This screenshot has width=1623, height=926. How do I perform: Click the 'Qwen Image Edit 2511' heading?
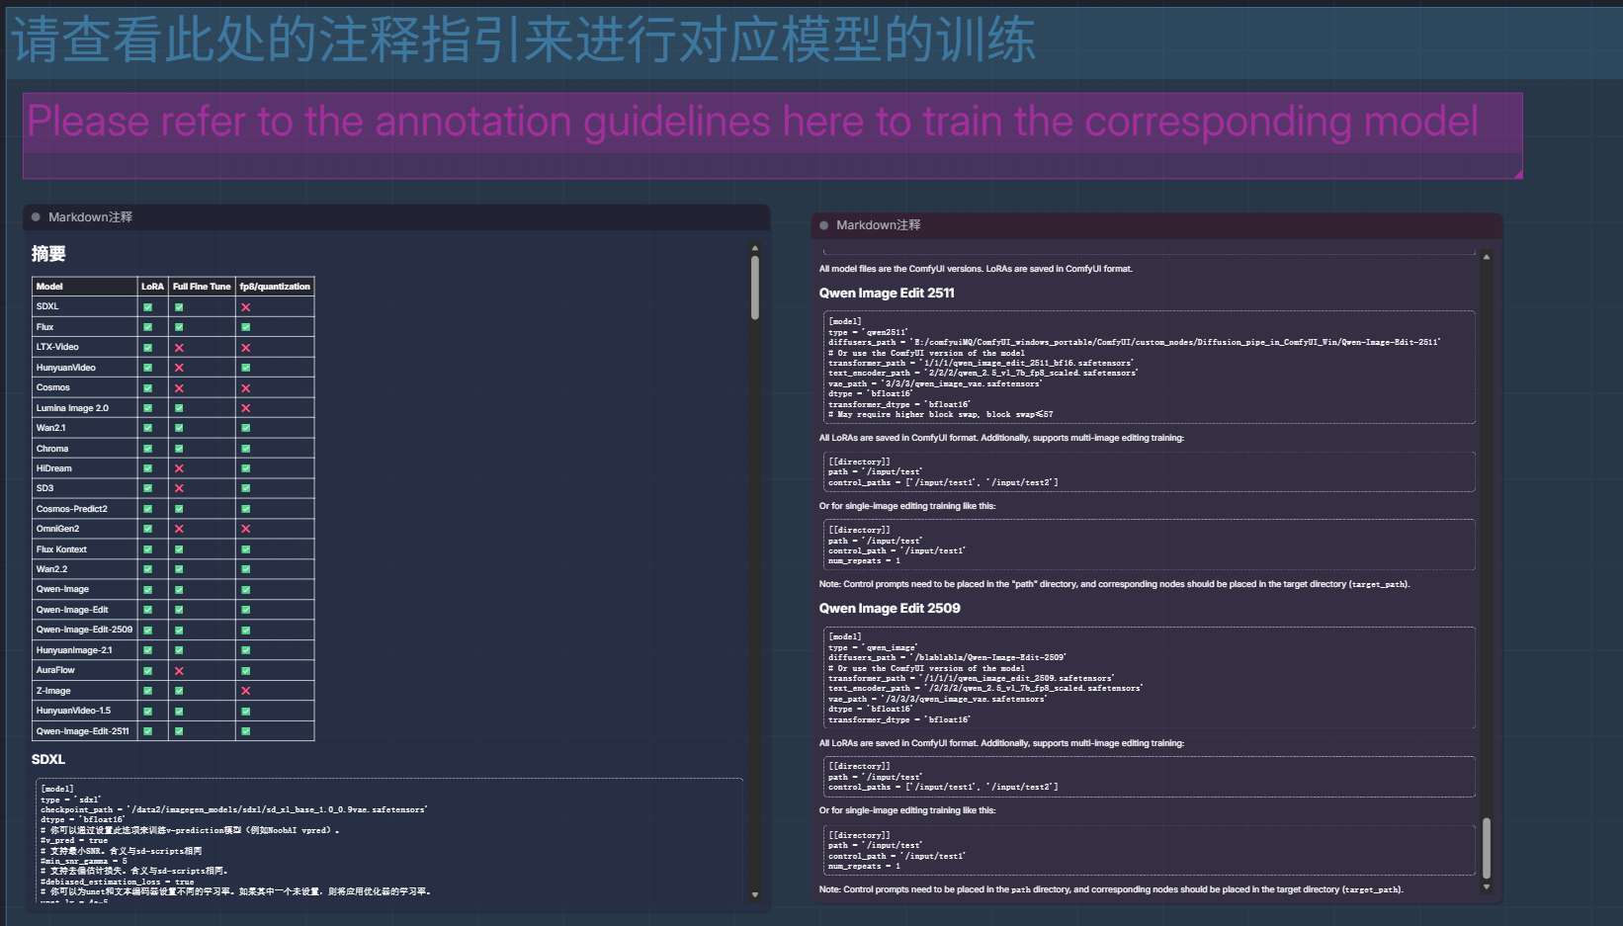(x=887, y=294)
